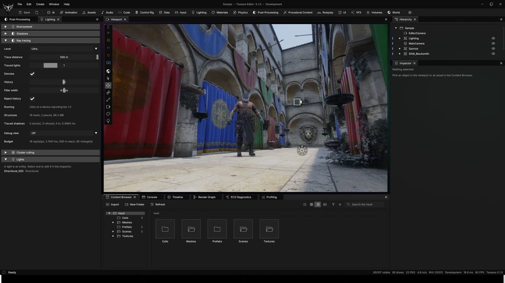Select Directional_000 light entry
The height and width of the screenshot is (283, 505).
21,171
